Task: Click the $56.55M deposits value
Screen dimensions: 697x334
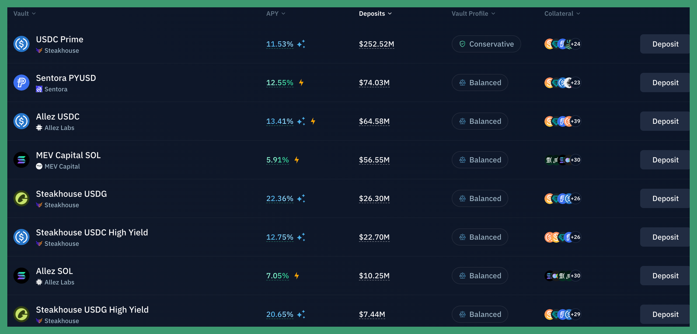Action: [374, 160]
